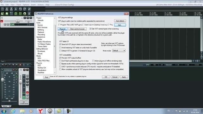This screenshot has height=114, width=203.
Task: Click the OK button in Preferences
Action: 106,77
